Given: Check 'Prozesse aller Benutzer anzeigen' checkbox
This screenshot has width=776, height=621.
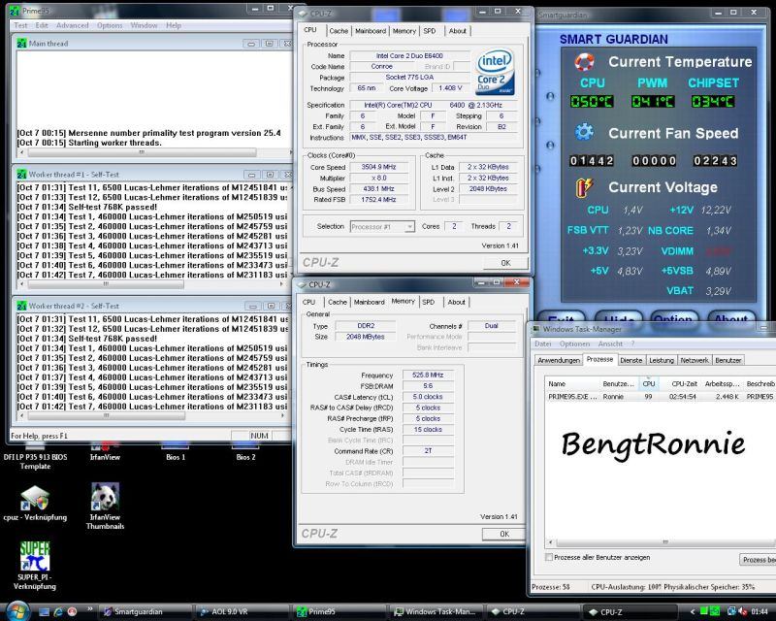Looking at the screenshot, I should (x=549, y=557).
